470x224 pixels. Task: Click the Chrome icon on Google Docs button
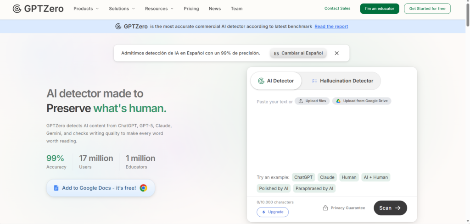pos(143,188)
